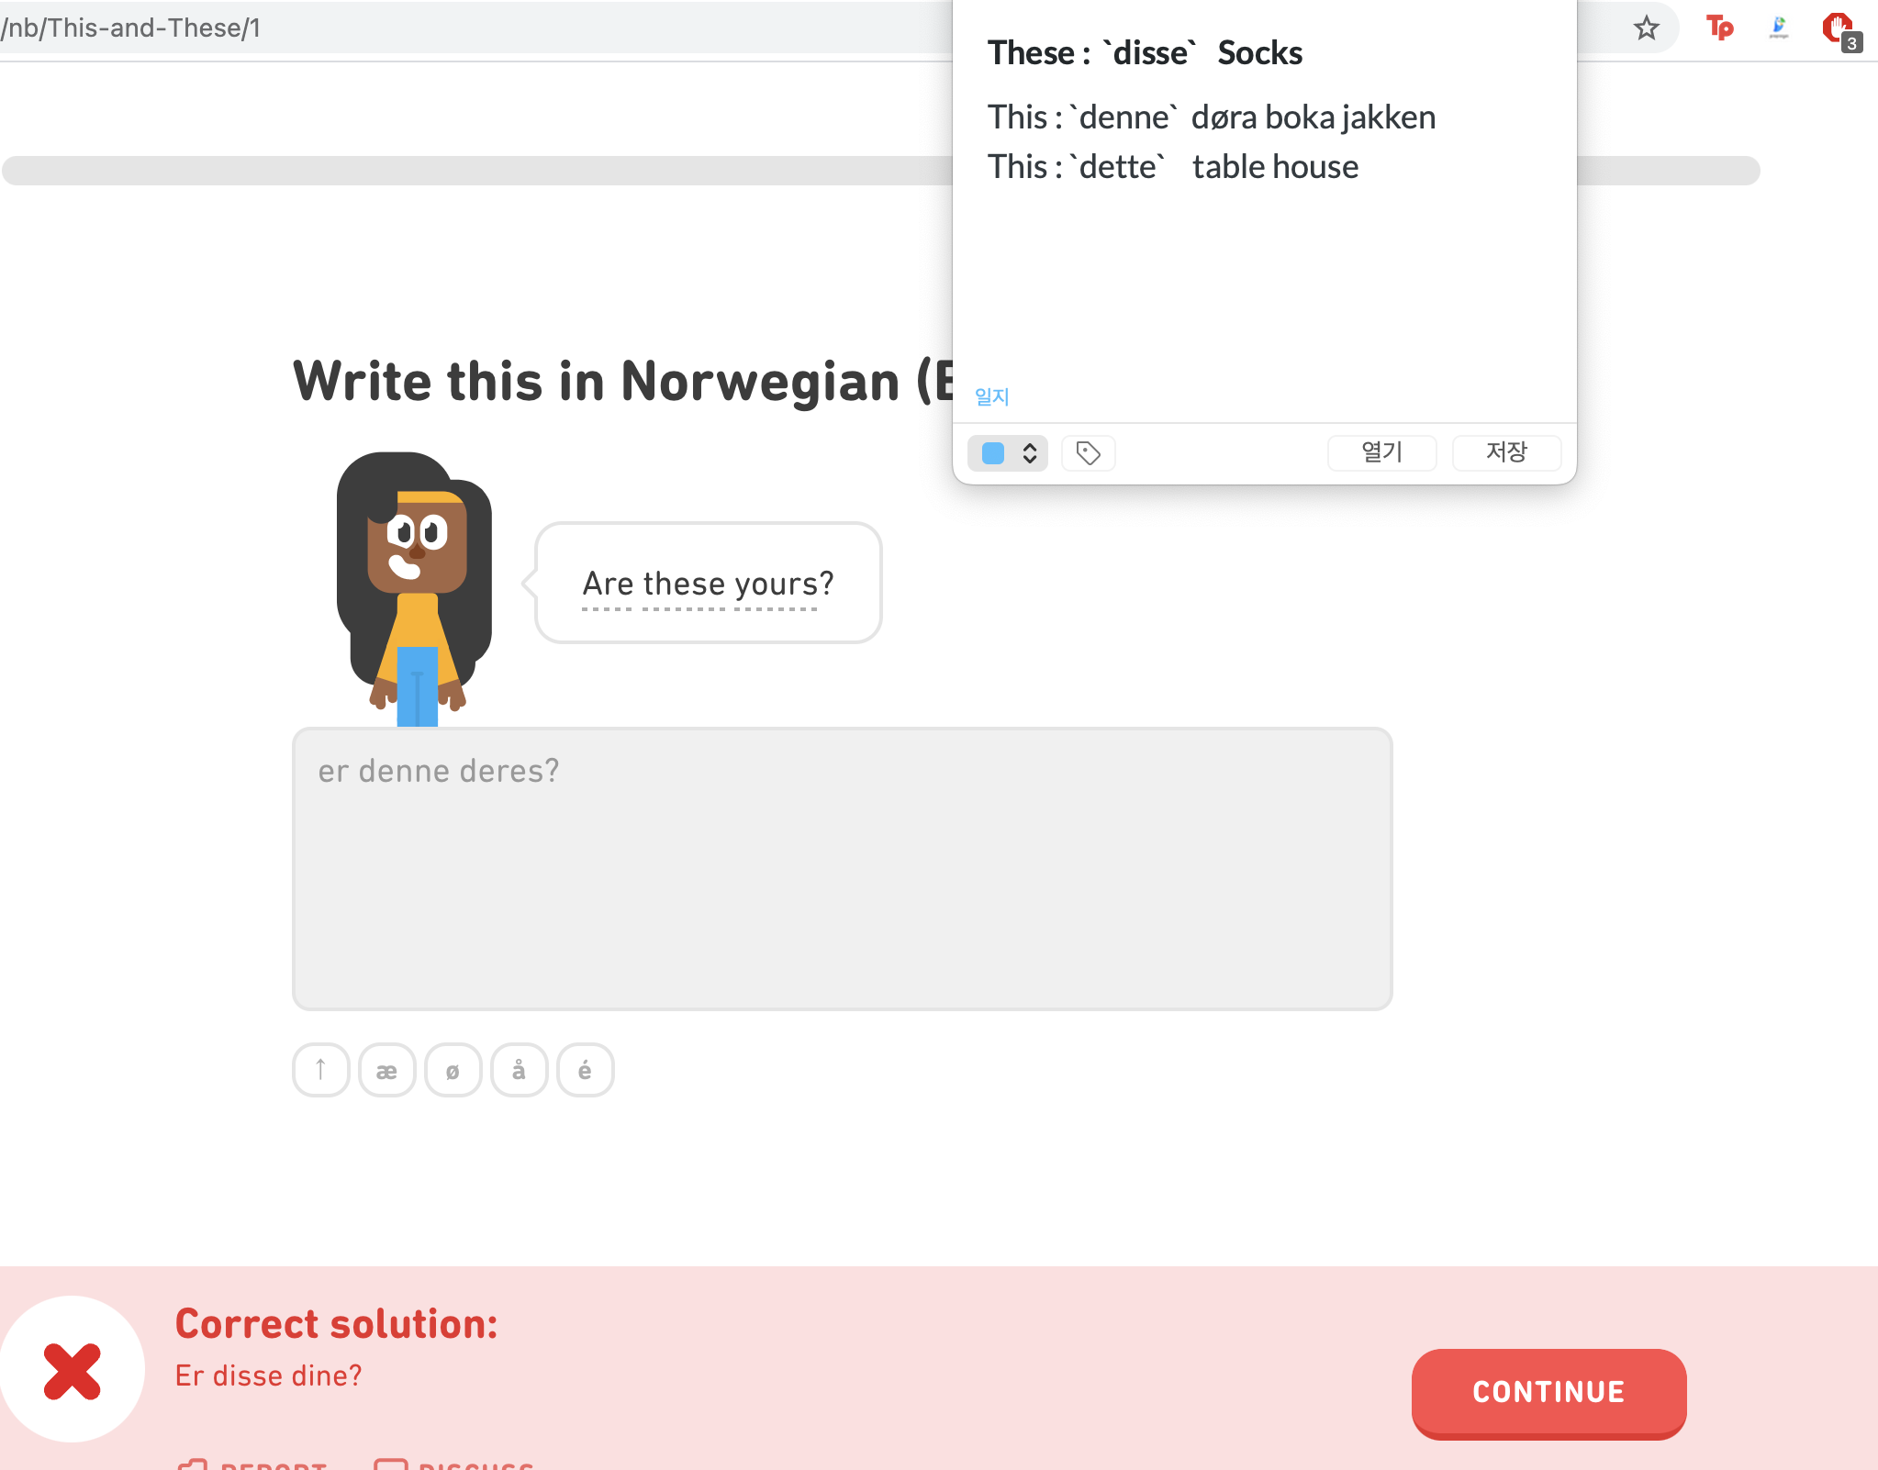Insert the æ special character
Viewport: 1878px width, 1470px height.
pos(386,1070)
